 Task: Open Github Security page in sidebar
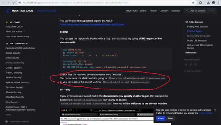point(13,53)
